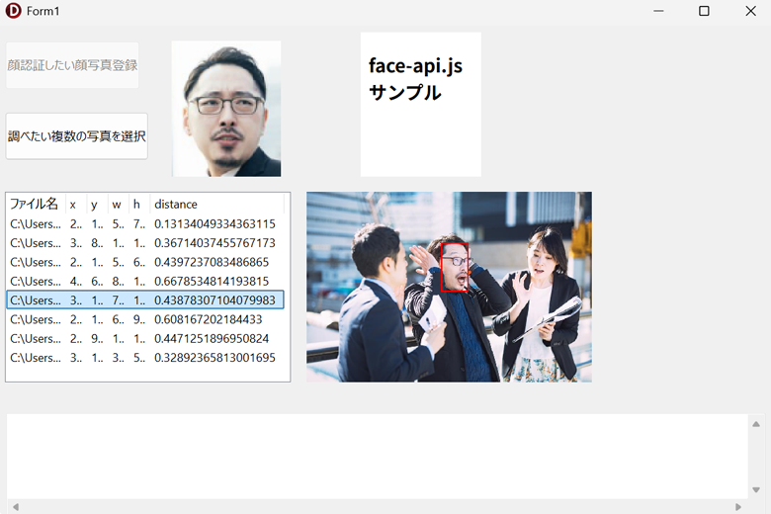Select row with distance 0.36714037455767173
Viewport: 771px width, 514px height.
[145, 243]
